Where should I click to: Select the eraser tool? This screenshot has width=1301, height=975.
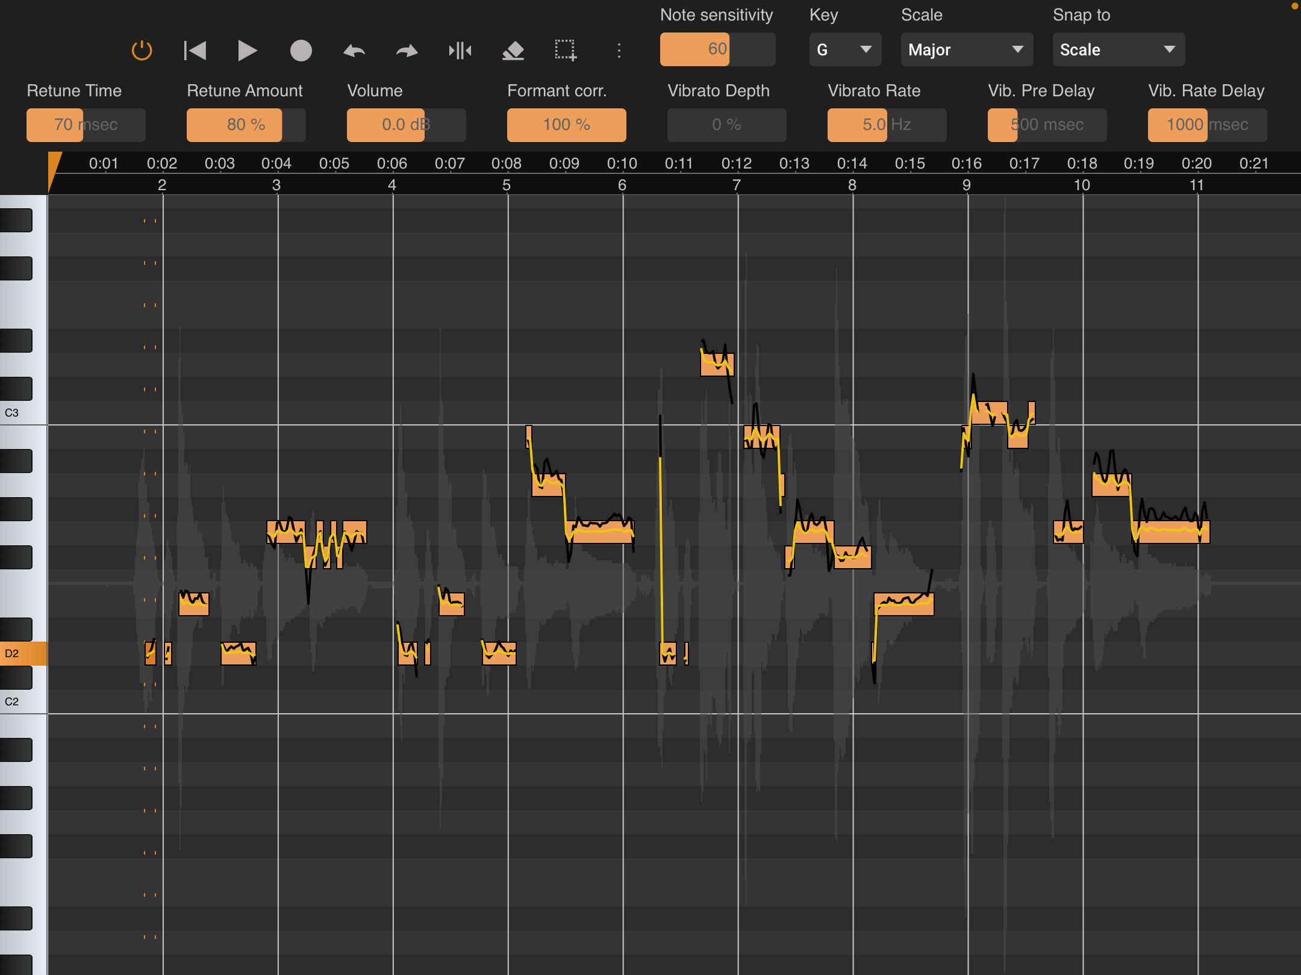click(513, 51)
